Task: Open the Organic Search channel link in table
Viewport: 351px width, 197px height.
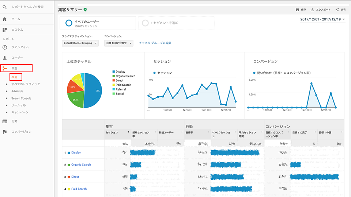Action: [81, 165]
